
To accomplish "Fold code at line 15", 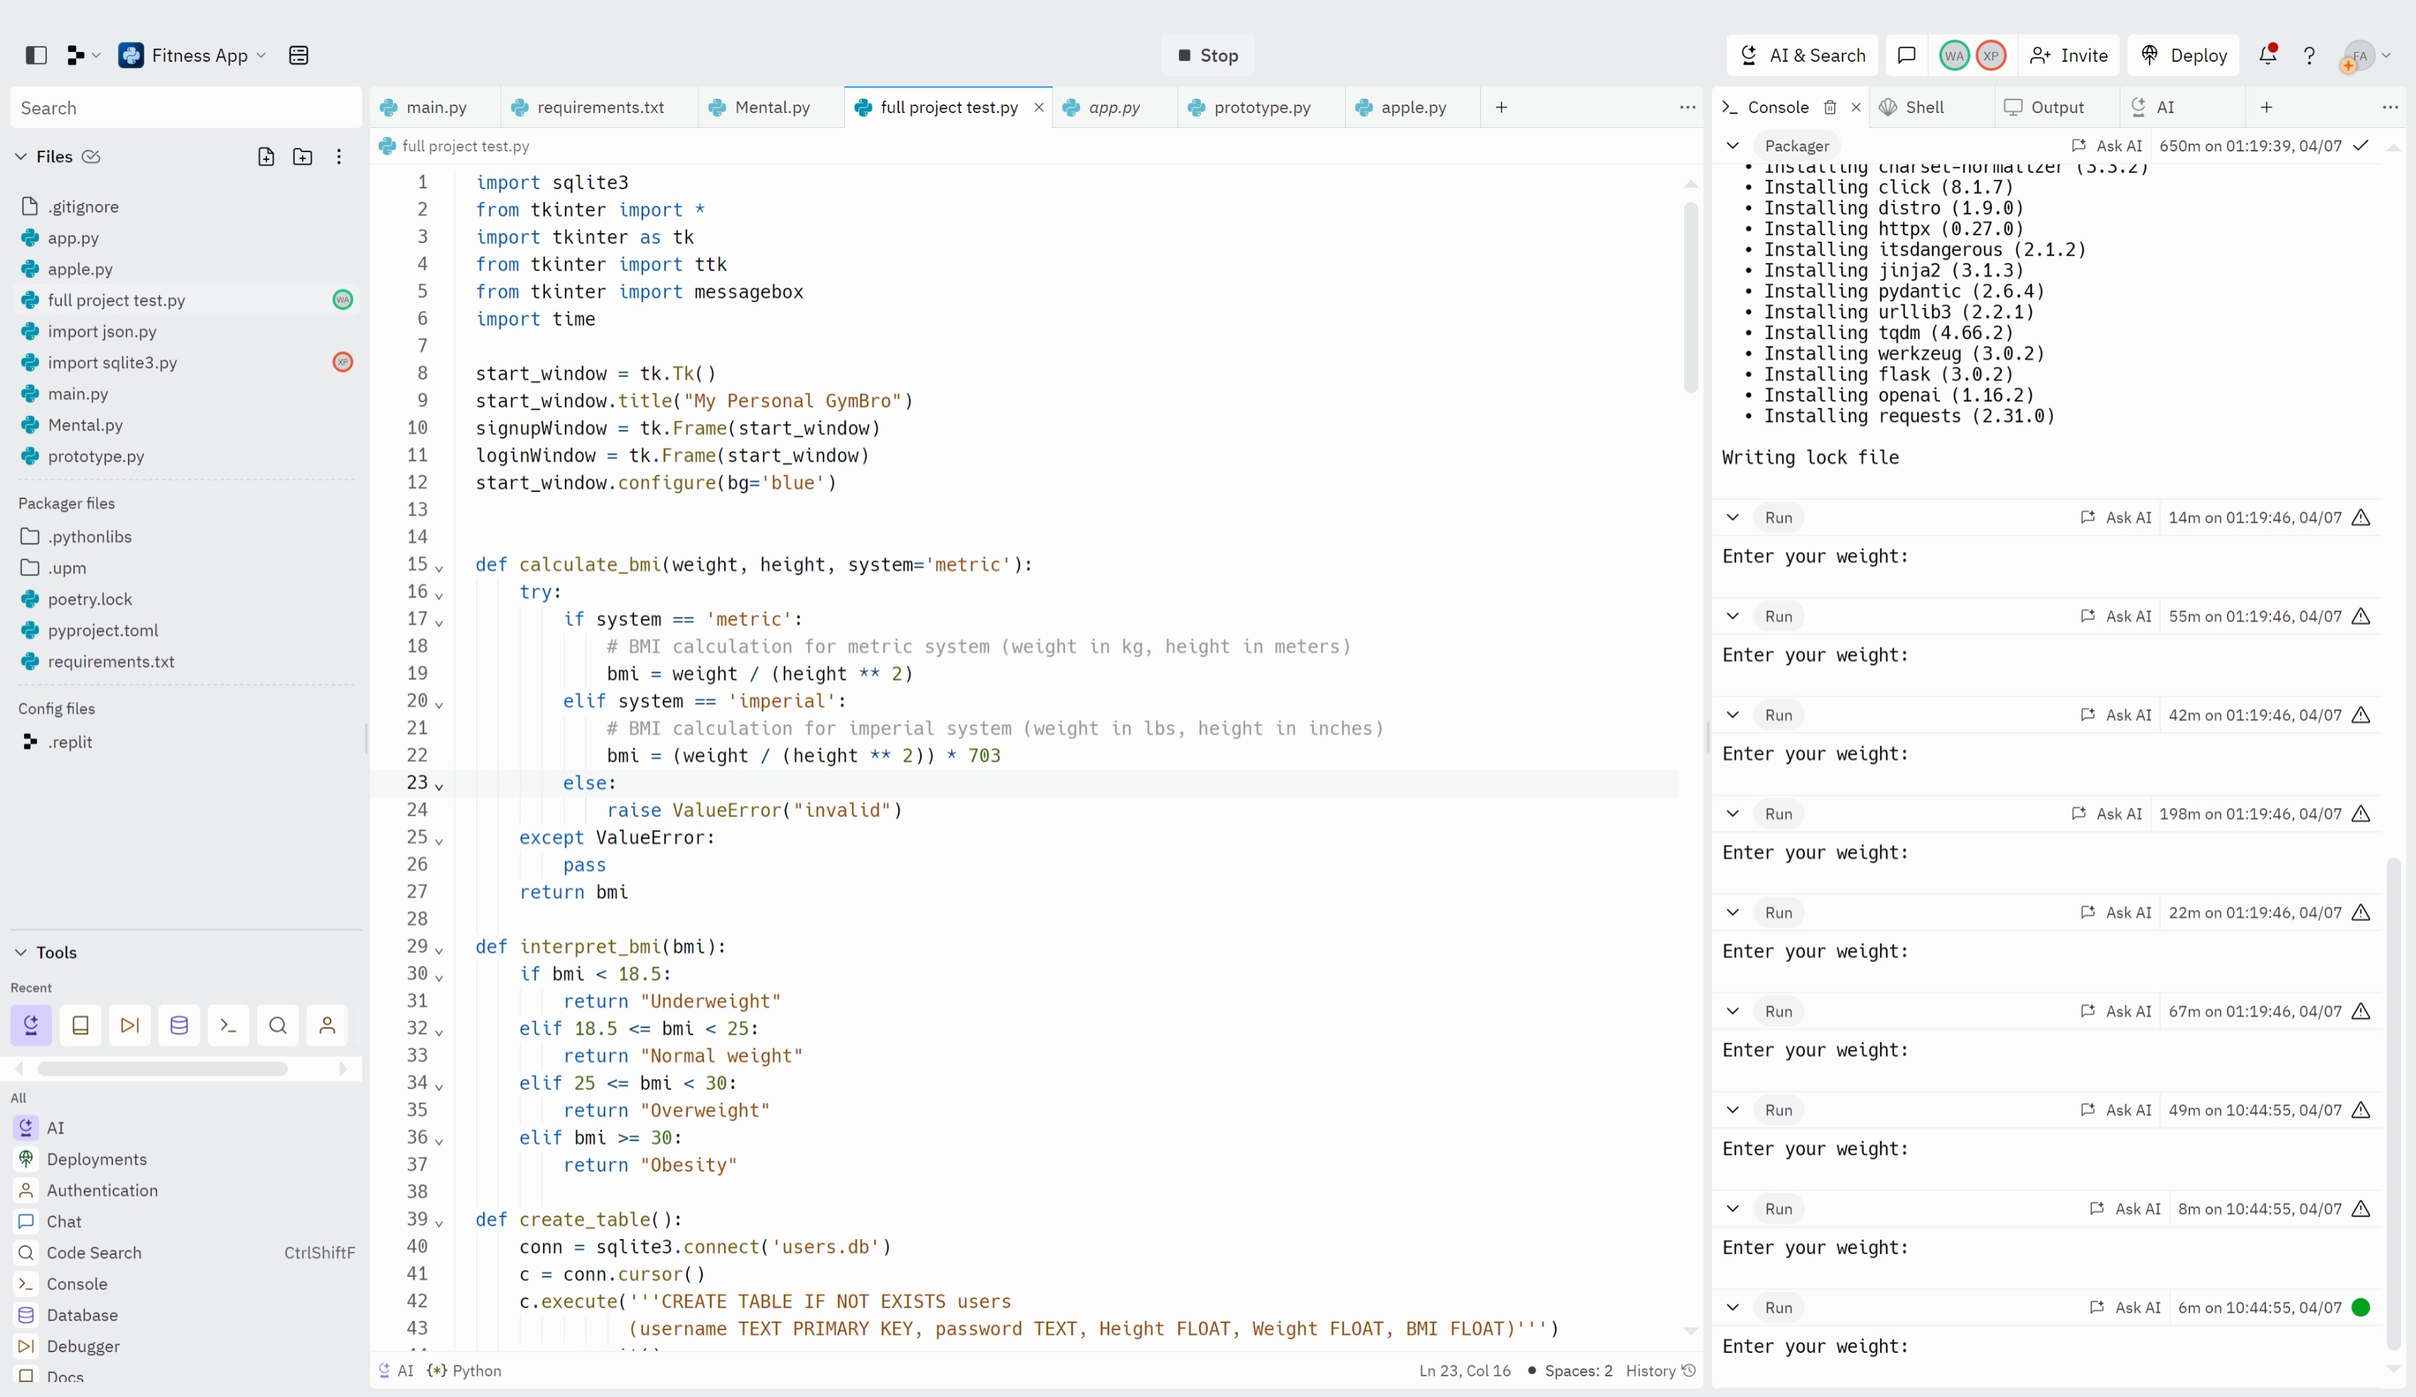I will tap(439, 568).
